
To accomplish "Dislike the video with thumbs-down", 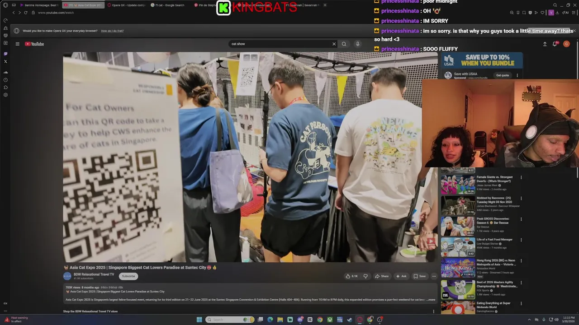I will point(365,276).
